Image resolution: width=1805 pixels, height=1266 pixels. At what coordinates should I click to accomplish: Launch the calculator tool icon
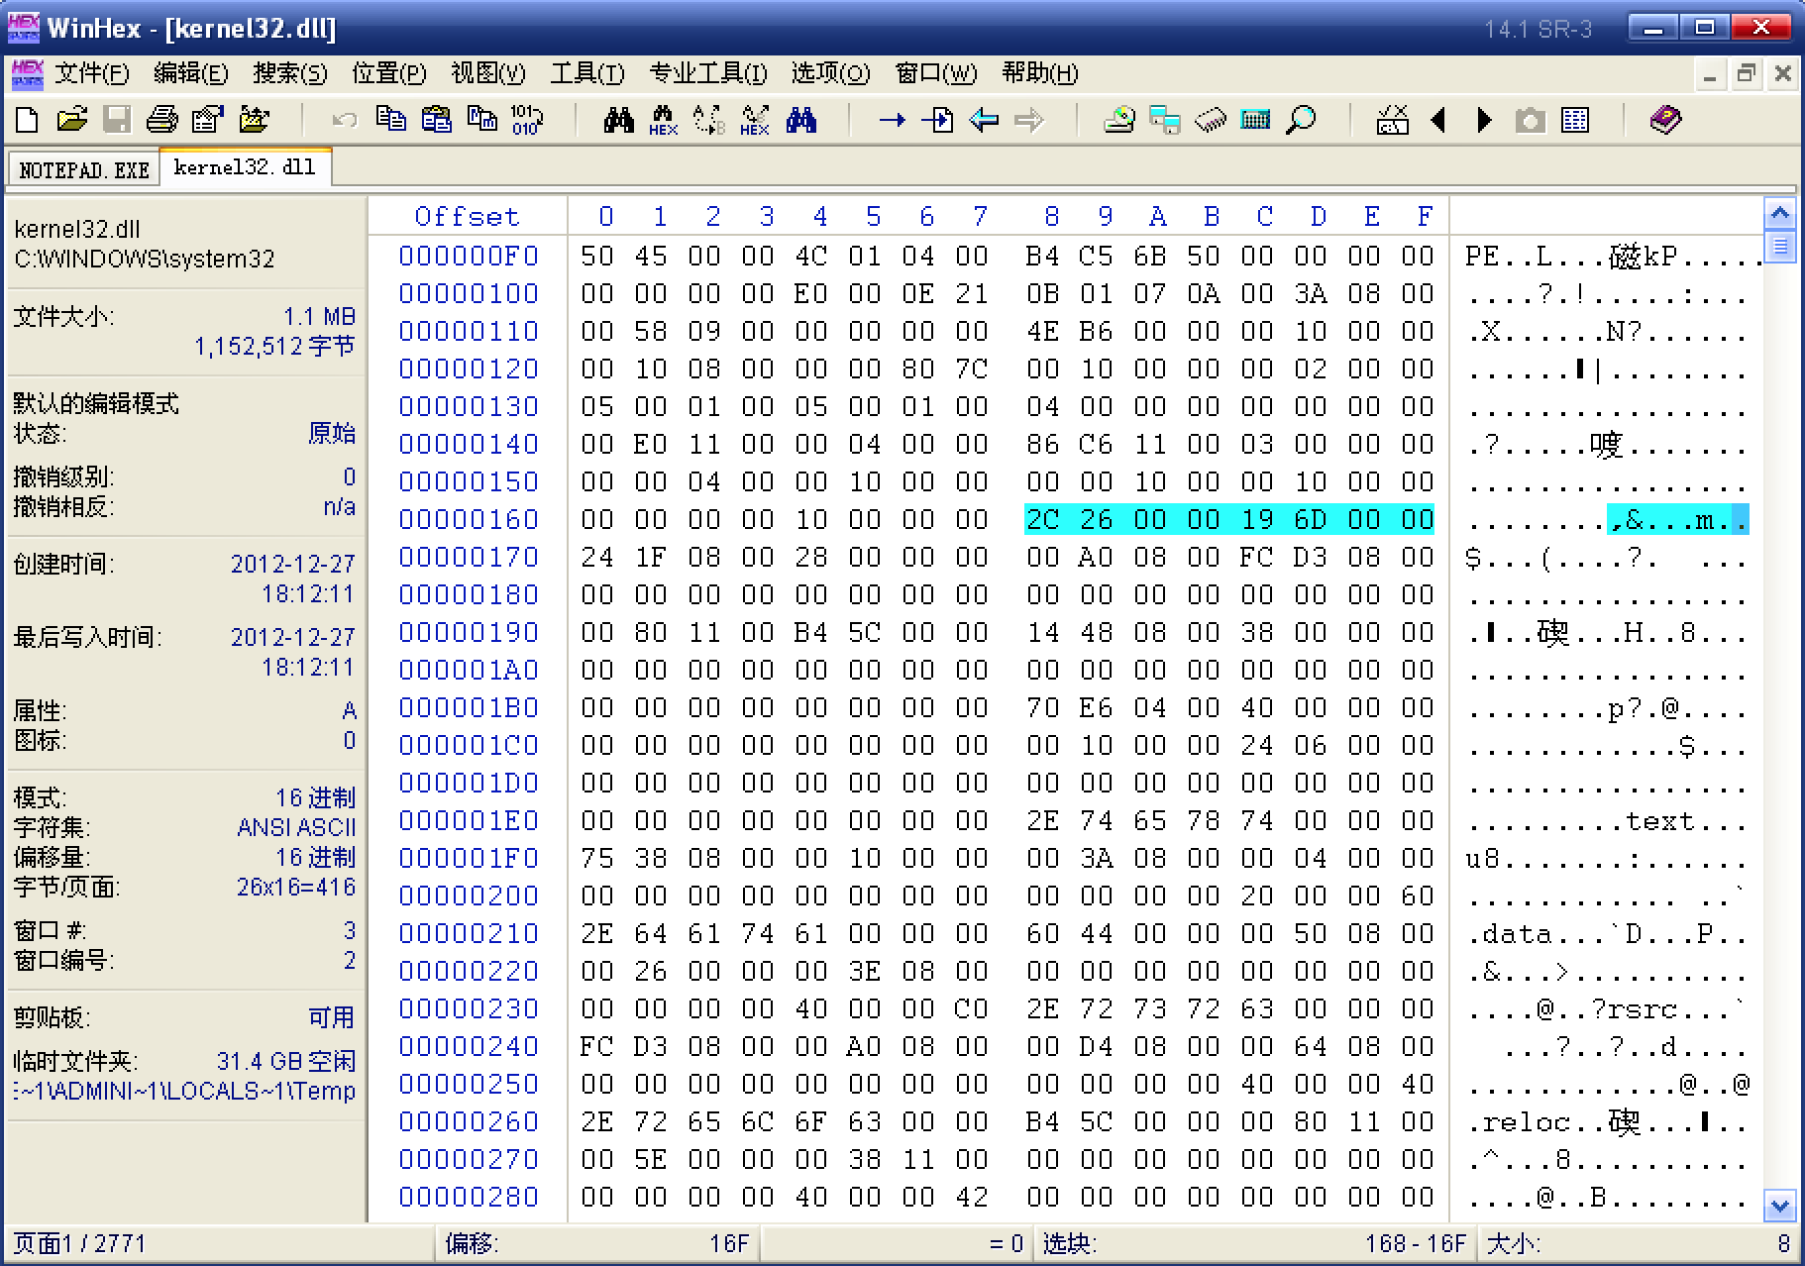(x=1256, y=120)
